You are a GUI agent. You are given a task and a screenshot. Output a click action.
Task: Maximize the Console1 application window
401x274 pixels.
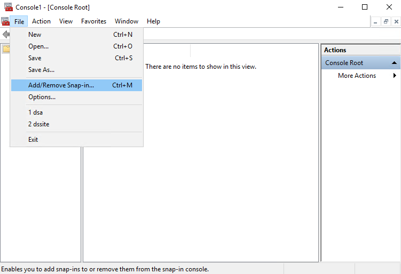(x=365, y=7)
